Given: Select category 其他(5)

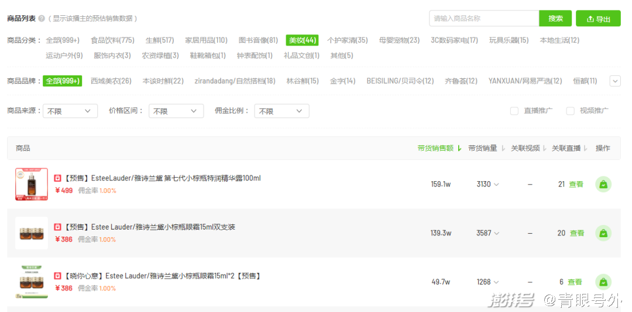Looking at the screenshot, I should pyautogui.click(x=342, y=56).
